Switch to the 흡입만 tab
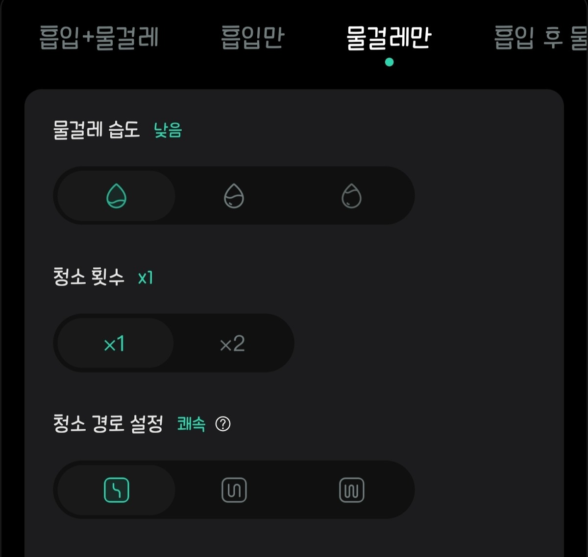The height and width of the screenshot is (557, 588). pyautogui.click(x=252, y=38)
